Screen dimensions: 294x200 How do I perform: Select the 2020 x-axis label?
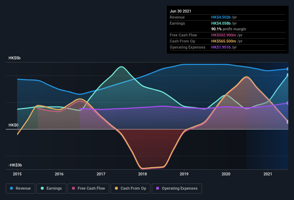click(226, 174)
